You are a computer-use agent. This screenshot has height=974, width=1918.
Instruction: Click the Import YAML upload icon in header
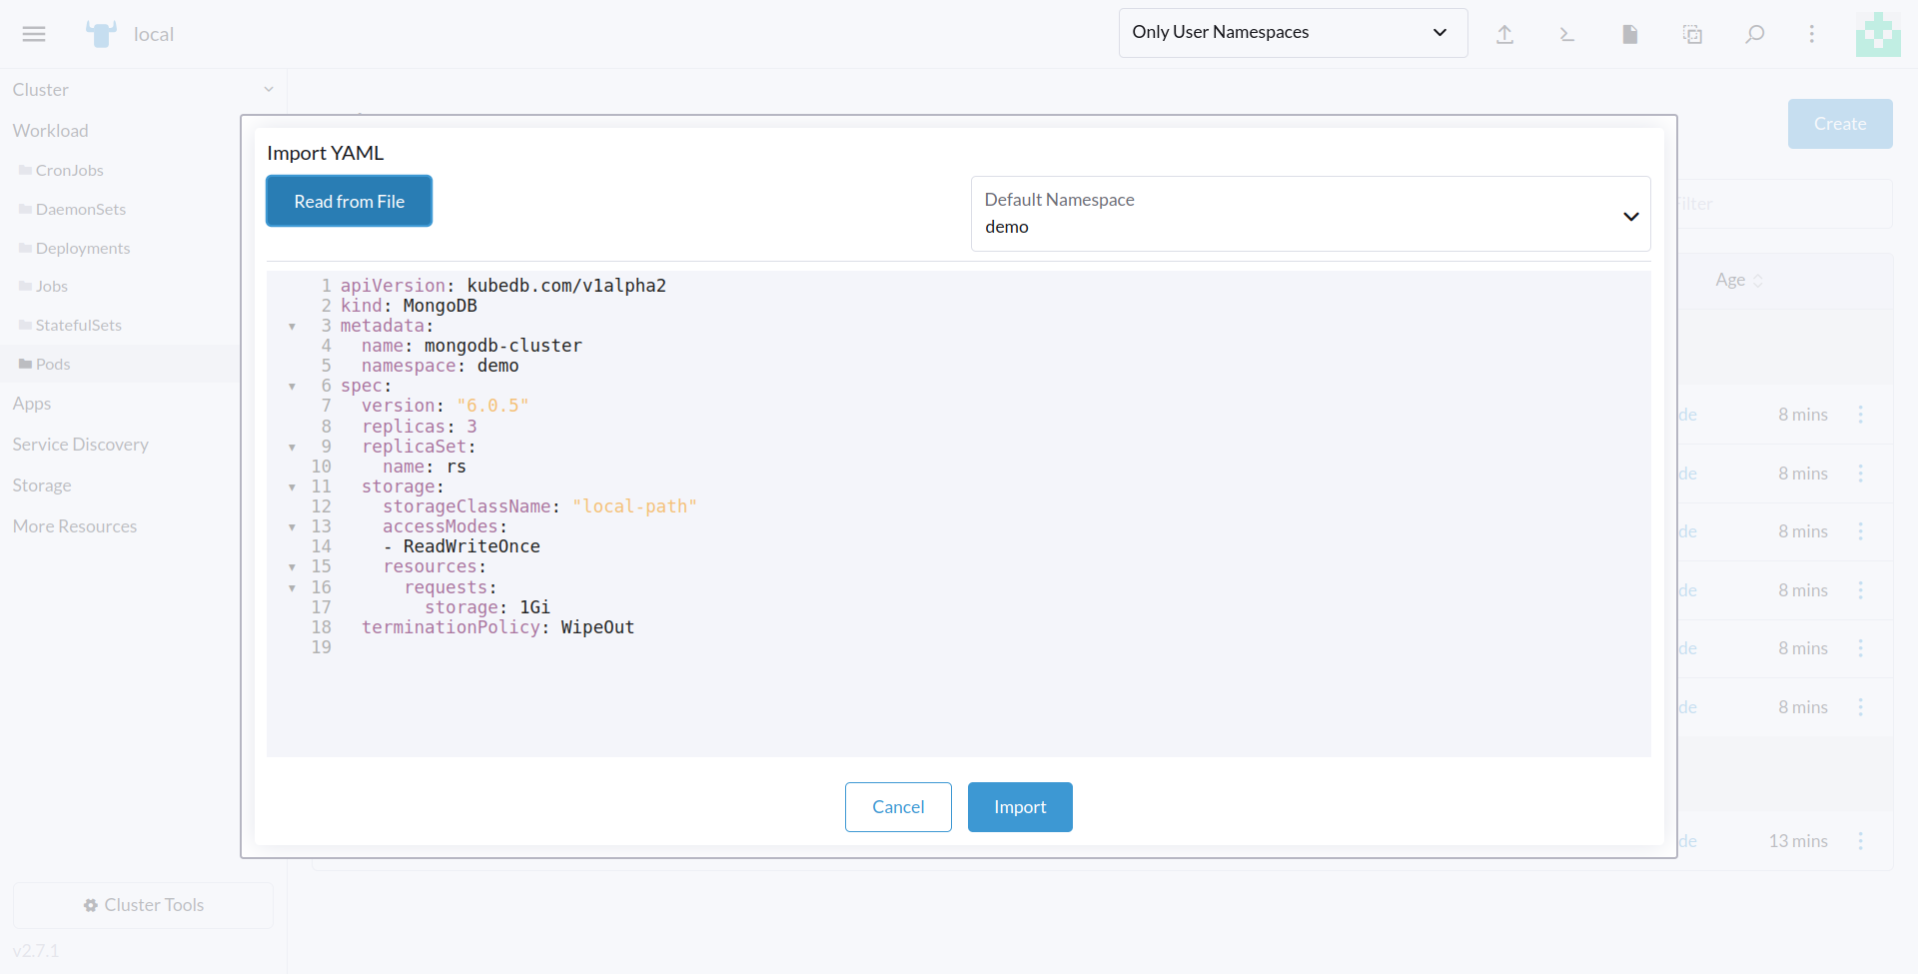[1504, 34]
